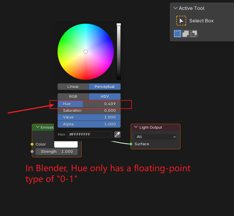Viewport: 234px width, 216px height.
Task: Click the yellow Color input socket
Action: click(x=32, y=144)
